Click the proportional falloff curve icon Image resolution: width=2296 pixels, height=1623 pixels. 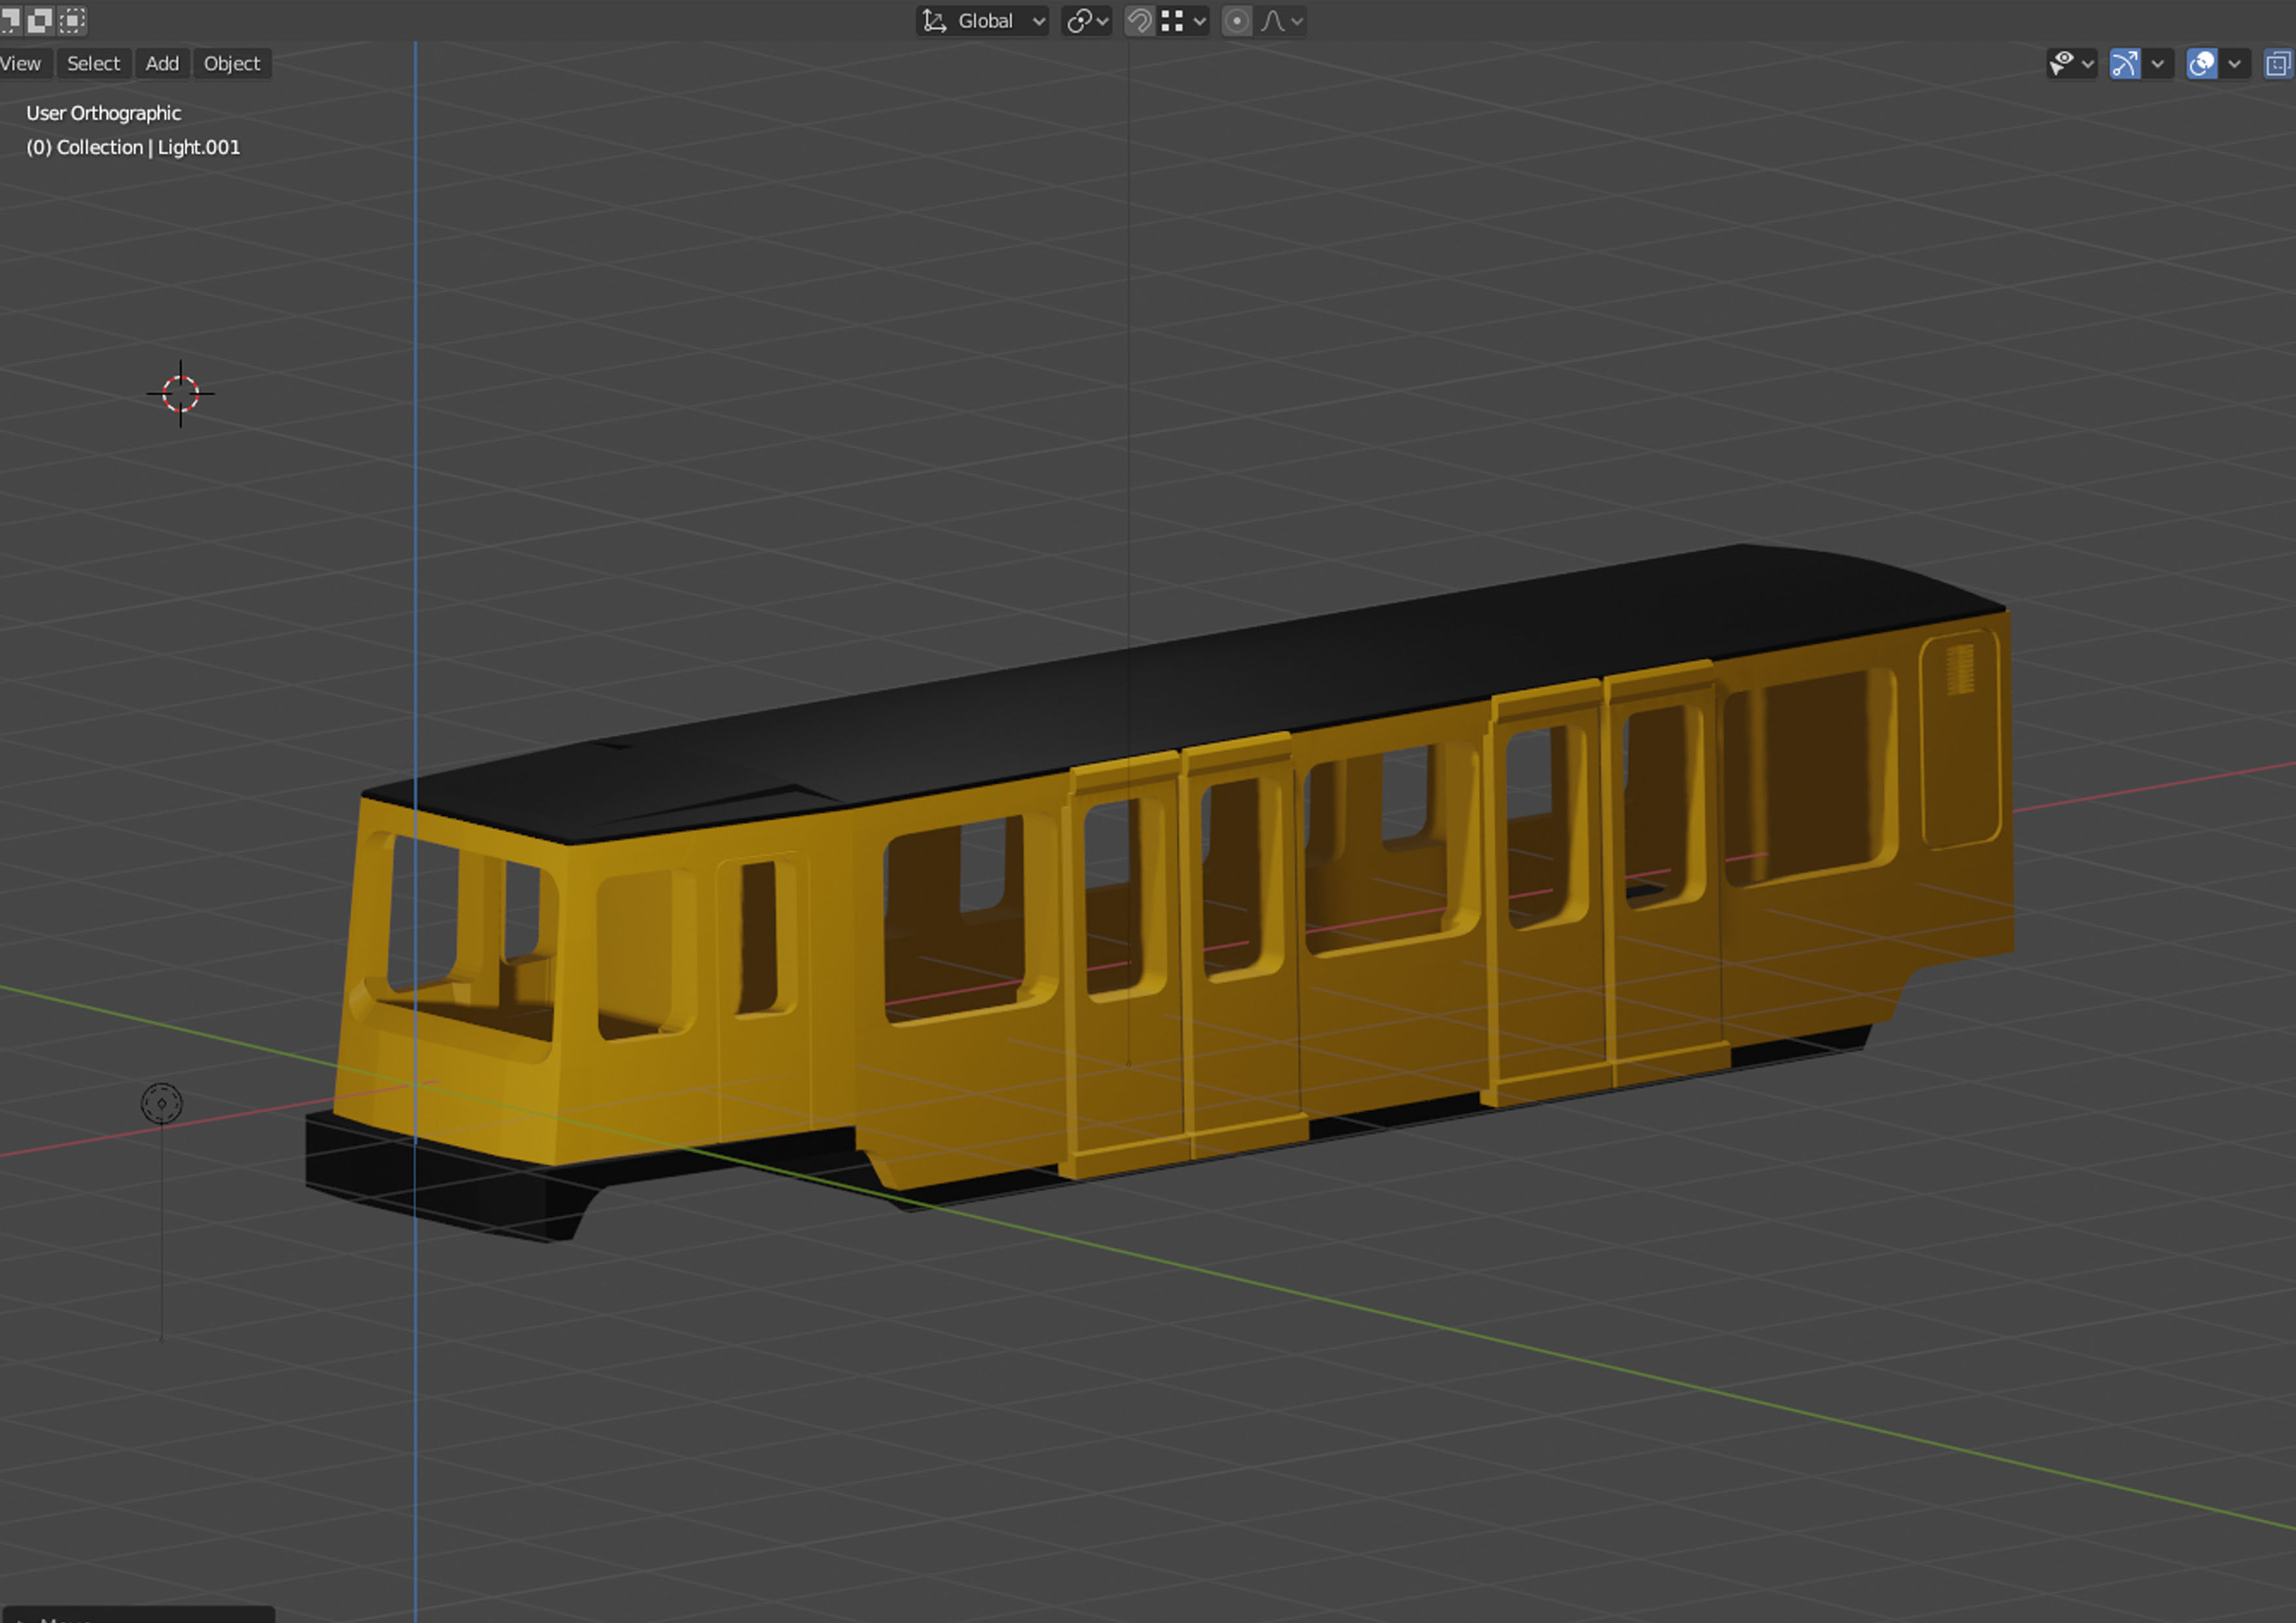1273,21
